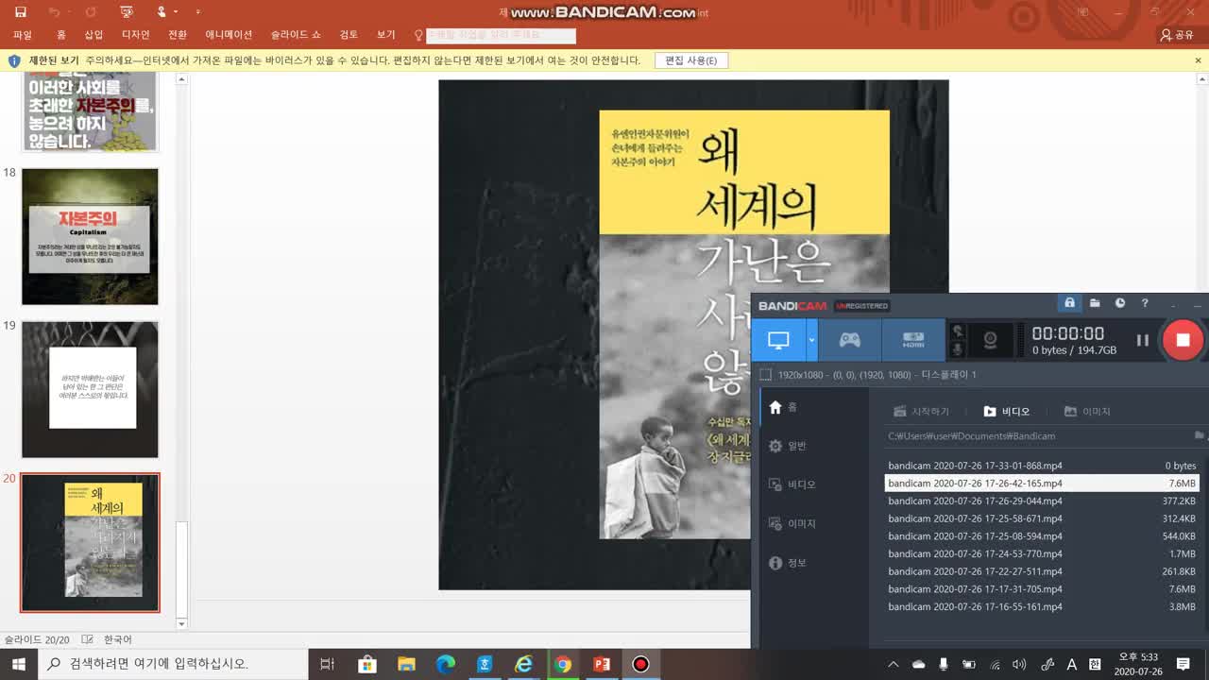Select bandicam 2020-07-26 17-17-31-705.mp4
Screen dimensions: 1209x680
click(1042, 589)
